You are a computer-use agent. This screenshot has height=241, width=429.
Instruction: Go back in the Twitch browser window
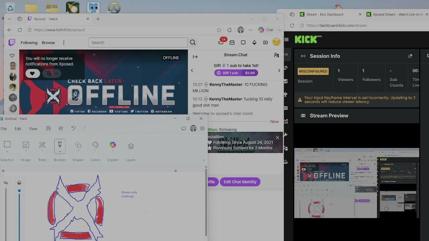click(9, 30)
